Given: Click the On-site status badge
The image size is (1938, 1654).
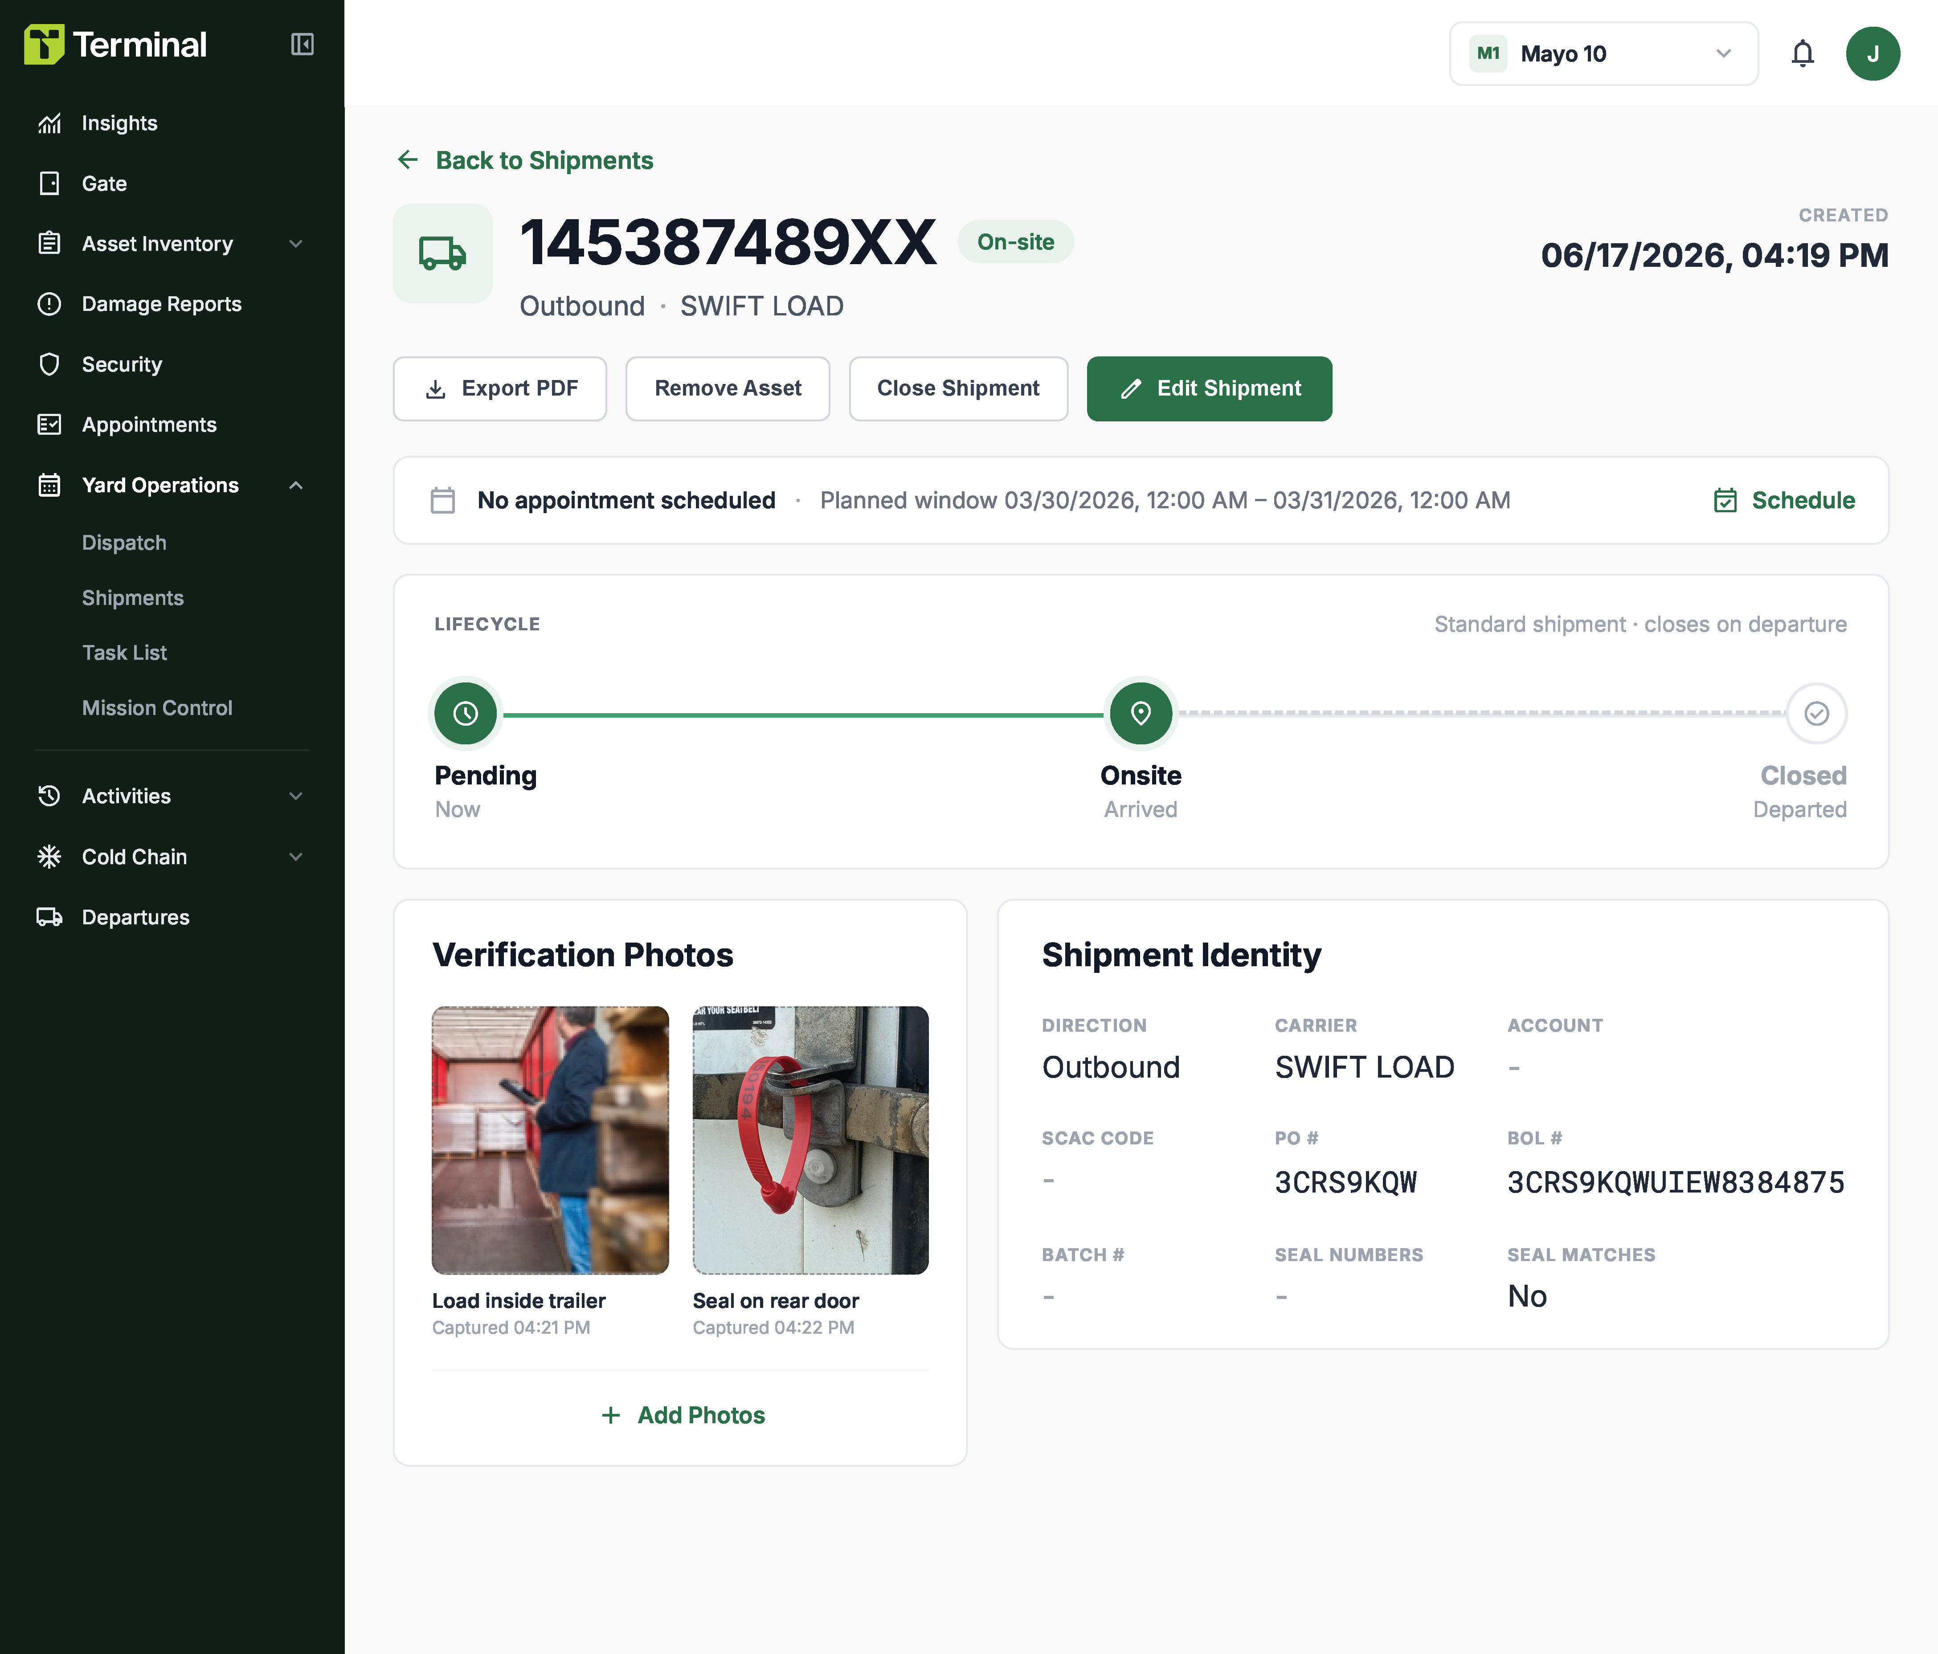Looking at the screenshot, I should [1016, 242].
